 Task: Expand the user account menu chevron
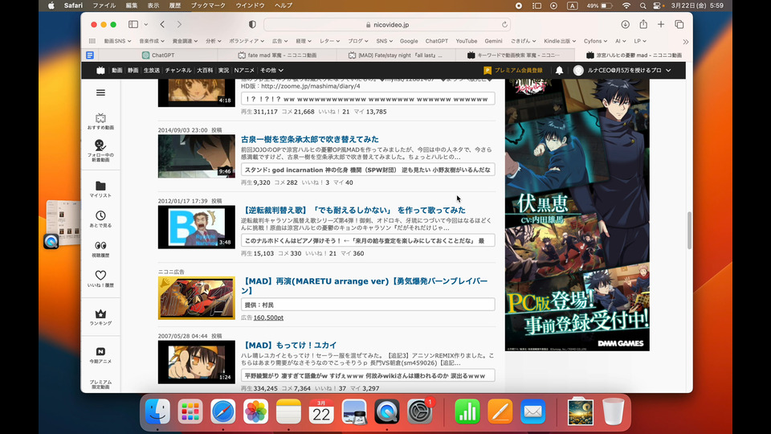(668, 71)
